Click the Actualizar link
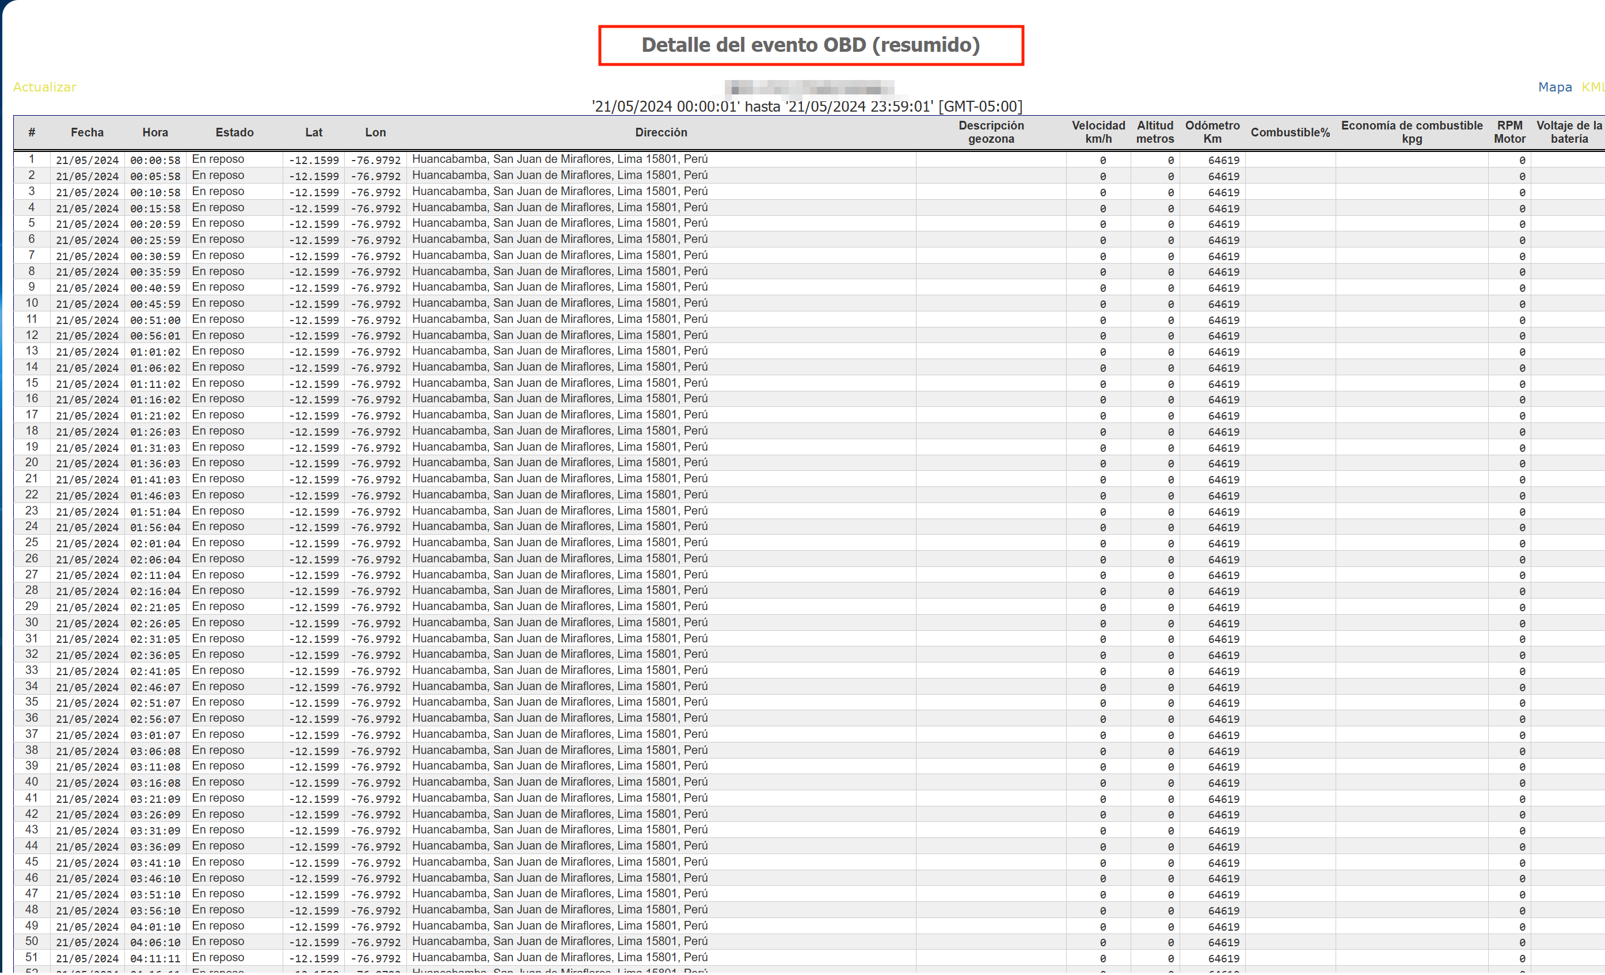 [45, 87]
